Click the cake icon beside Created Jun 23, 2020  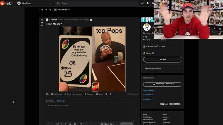click(x=144, y=46)
